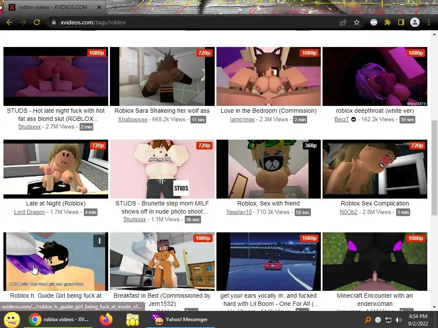Open a new tab with the plus button

pos(115,7)
